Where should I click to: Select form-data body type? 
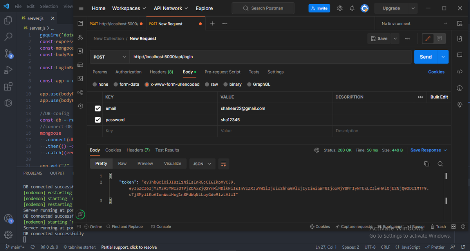tap(116, 84)
